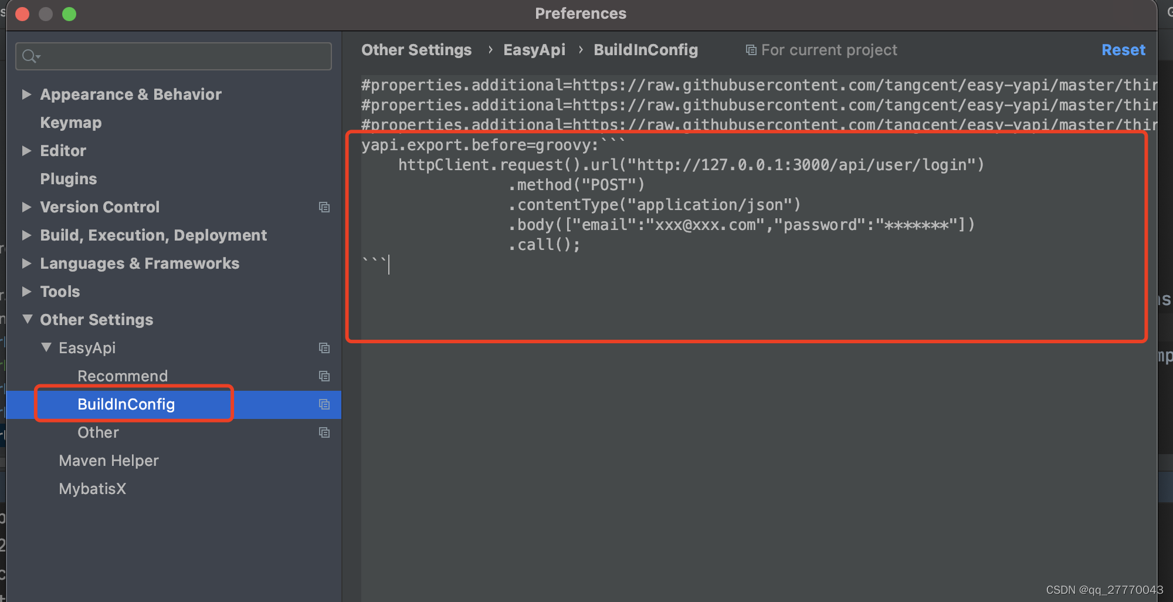1173x602 pixels.
Task: Click the .contentType("application/json") line
Action: click(655, 205)
